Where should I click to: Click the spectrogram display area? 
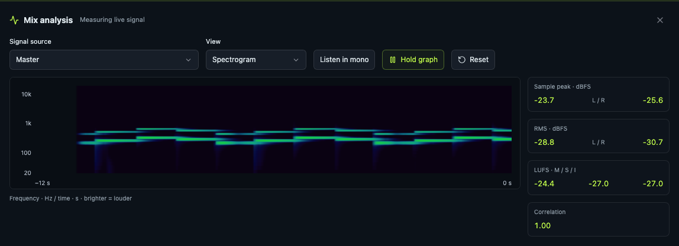pyautogui.click(x=294, y=130)
